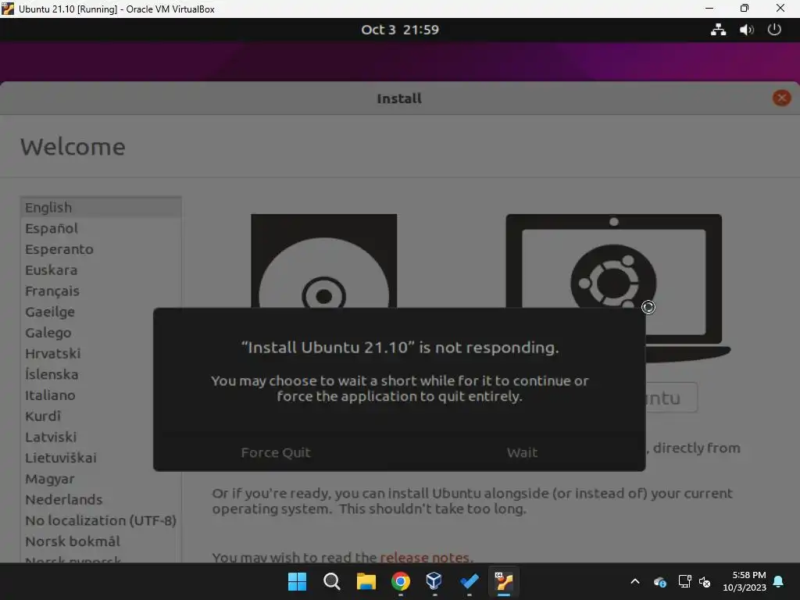Click the VirtualBox title bar app icon
The width and height of the screenshot is (800, 600).
pyautogui.click(x=8, y=9)
